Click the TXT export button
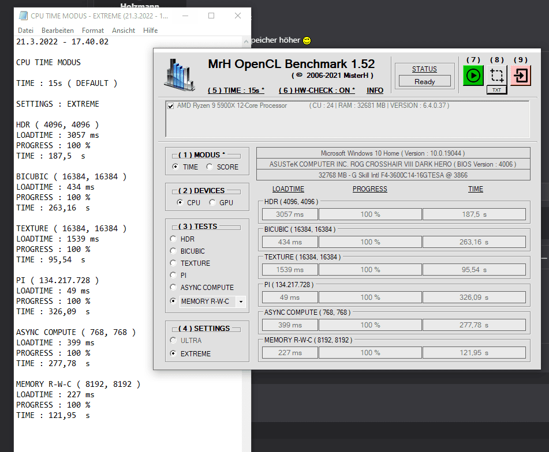The image size is (549, 452). tap(496, 90)
